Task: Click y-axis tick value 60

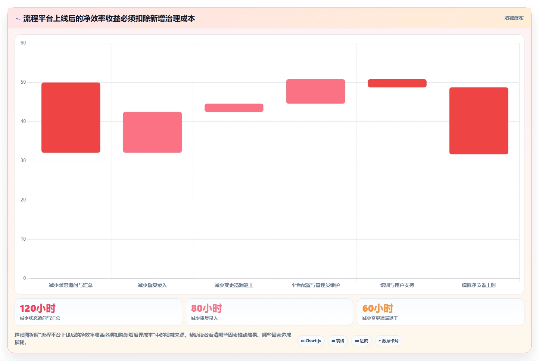Action: tap(23, 43)
